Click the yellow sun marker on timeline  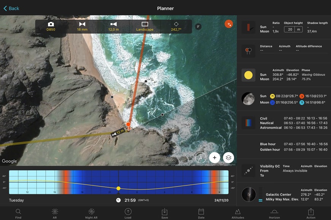point(118,188)
